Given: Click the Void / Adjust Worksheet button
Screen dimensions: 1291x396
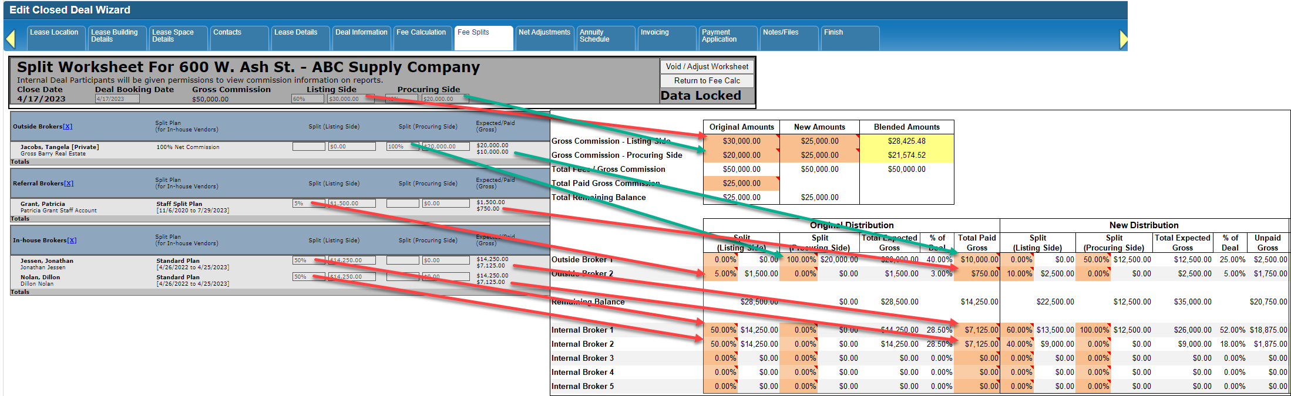Looking at the screenshot, I should [707, 67].
